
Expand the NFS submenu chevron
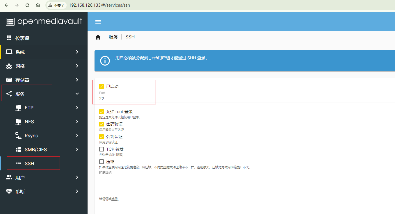tap(77, 122)
